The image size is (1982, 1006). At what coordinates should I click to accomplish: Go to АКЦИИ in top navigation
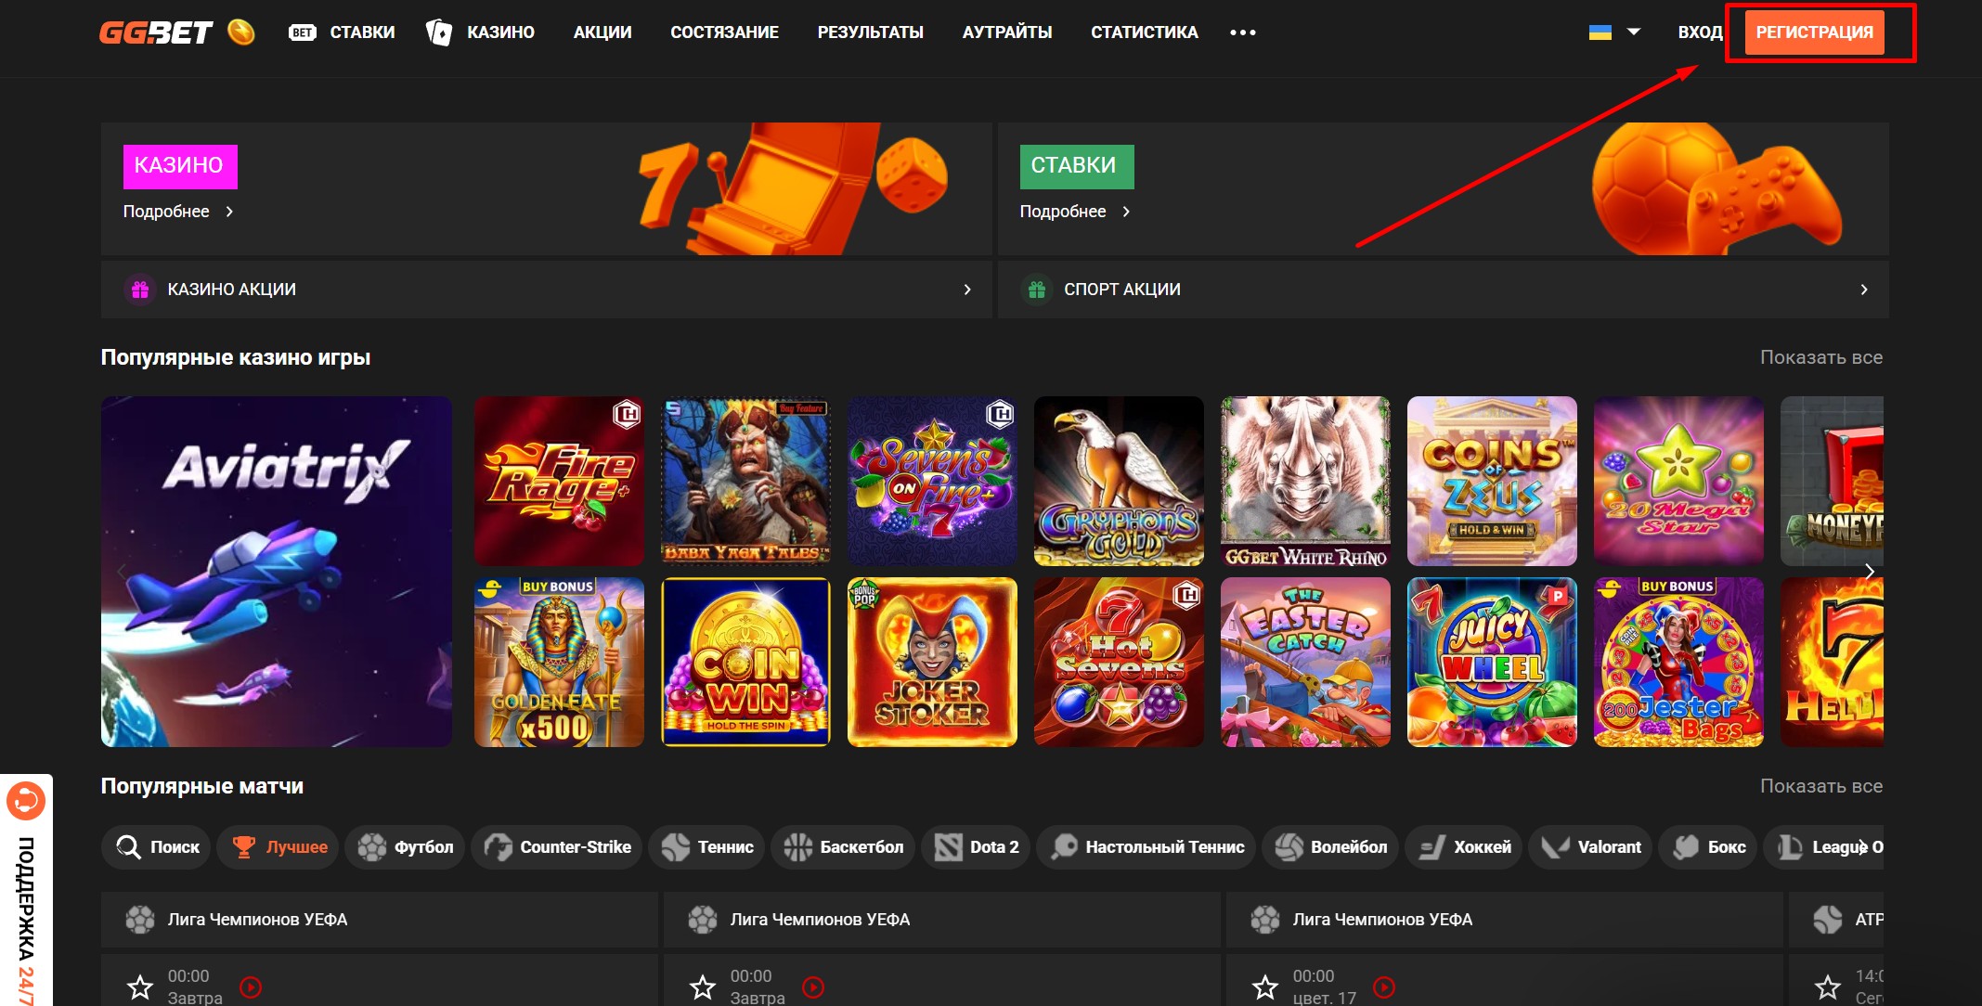coord(602,32)
